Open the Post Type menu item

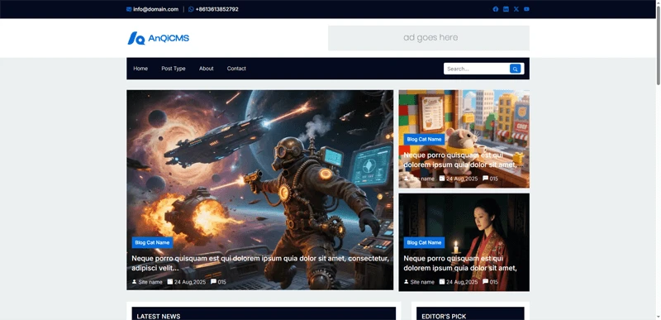point(174,69)
